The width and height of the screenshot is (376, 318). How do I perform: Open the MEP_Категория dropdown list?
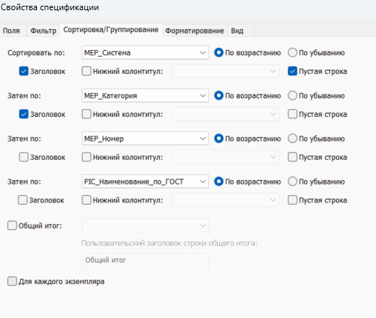click(145, 96)
